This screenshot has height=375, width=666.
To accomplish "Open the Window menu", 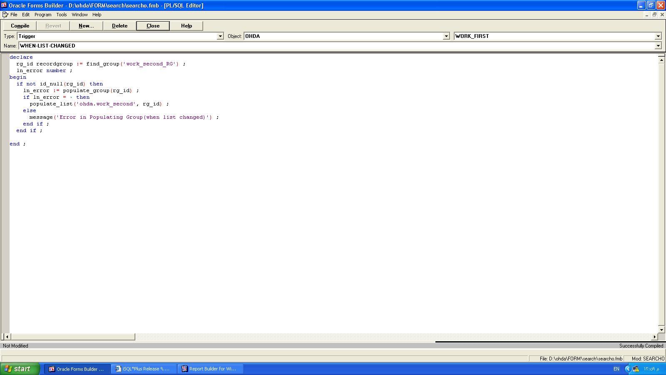I will [x=80, y=15].
